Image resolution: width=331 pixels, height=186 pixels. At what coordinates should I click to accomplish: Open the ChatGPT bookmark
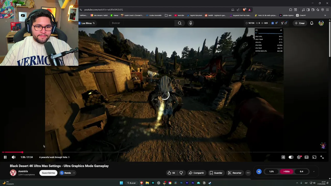coord(301,16)
